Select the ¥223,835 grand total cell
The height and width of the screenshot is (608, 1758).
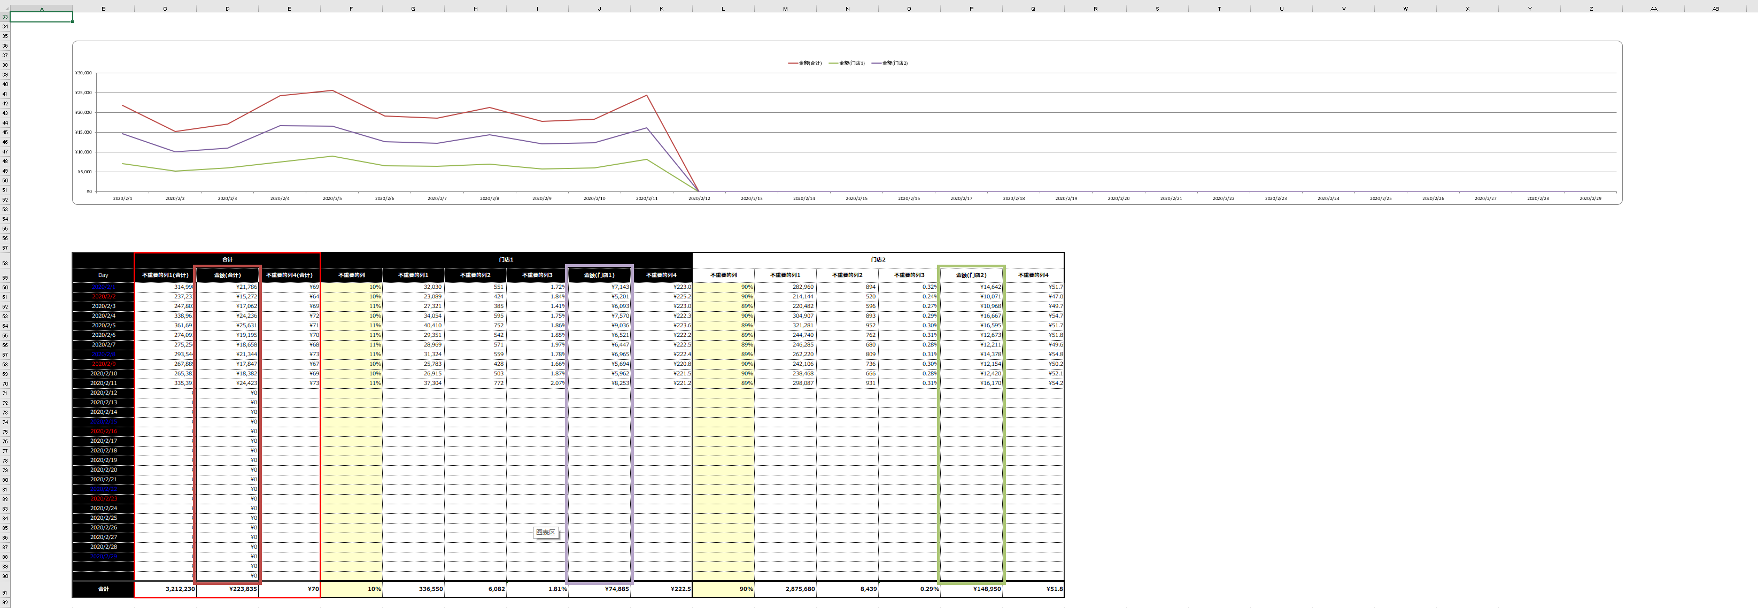click(242, 589)
